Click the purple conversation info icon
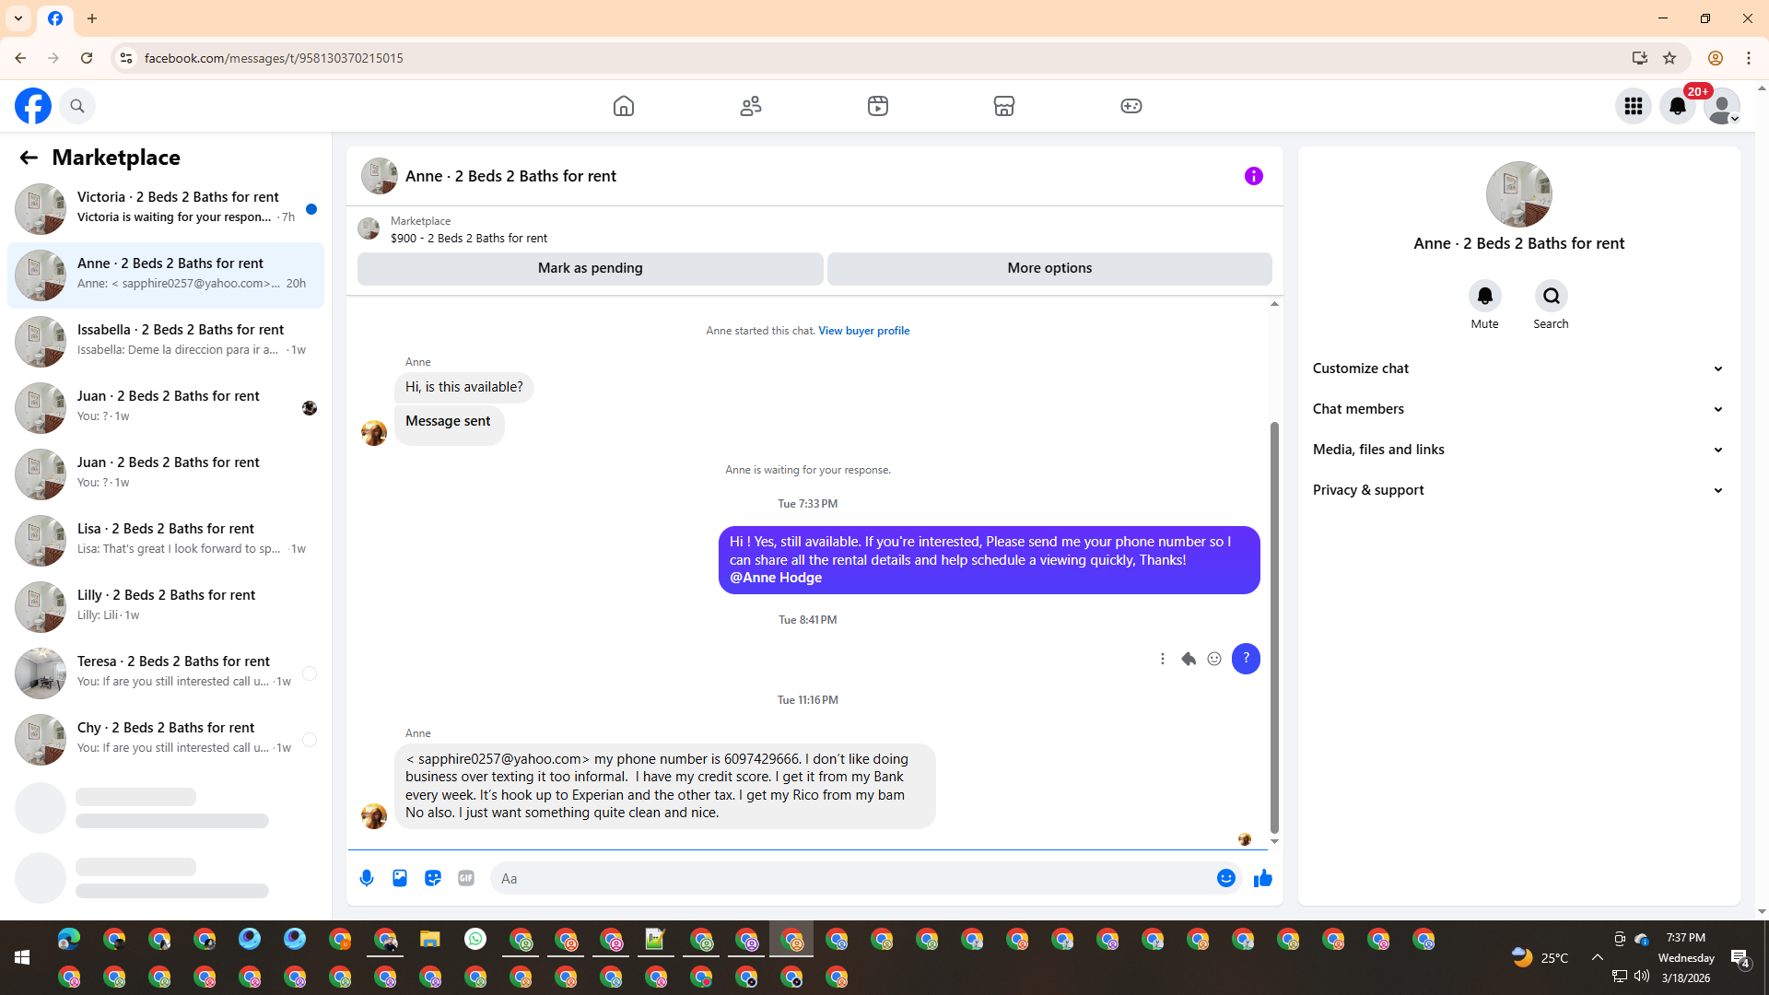 point(1253,176)
